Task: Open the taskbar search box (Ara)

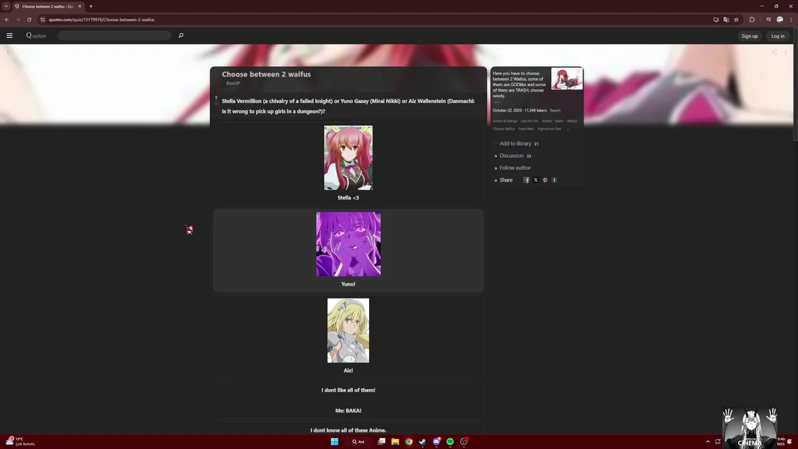Action: click(x=358, y=442)
